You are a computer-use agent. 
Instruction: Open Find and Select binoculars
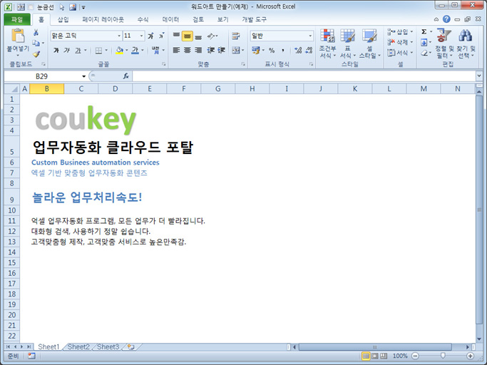(x=466, y=43)
